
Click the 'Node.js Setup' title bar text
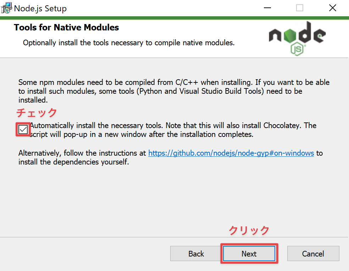[x=40, y=8]
